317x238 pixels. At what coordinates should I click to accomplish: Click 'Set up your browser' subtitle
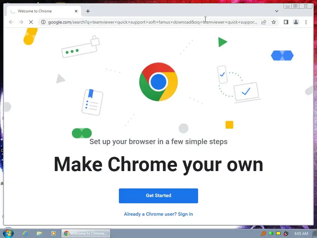point(158,141)
